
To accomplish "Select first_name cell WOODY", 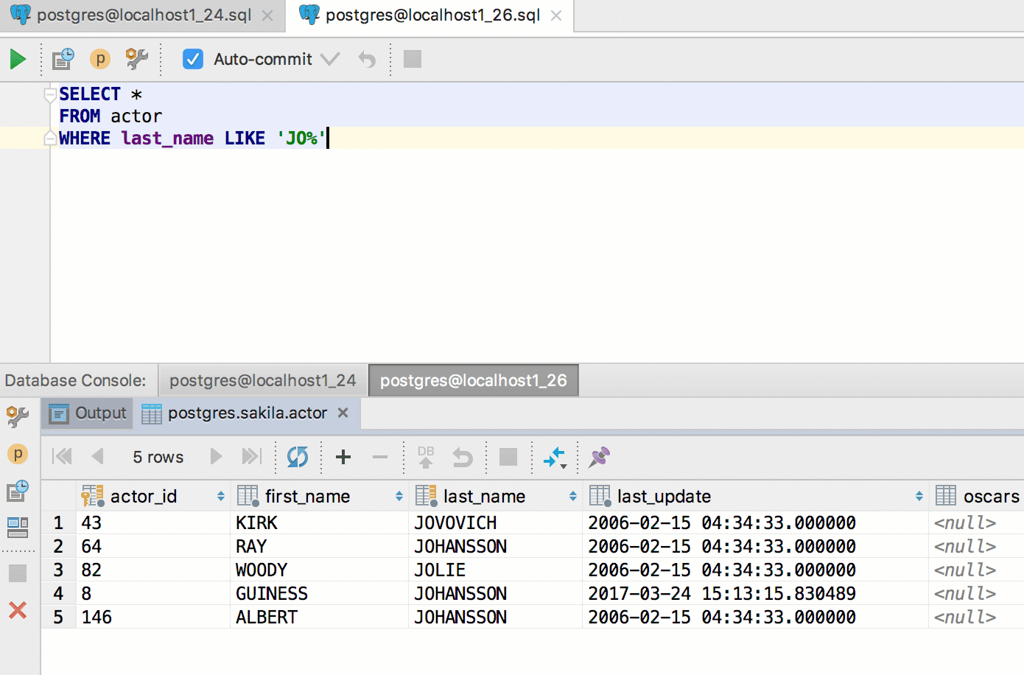I will [320, 570].
